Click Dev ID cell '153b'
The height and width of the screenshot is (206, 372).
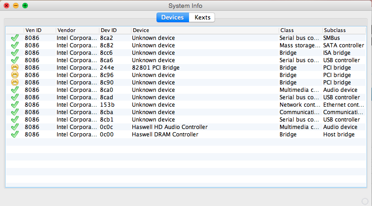pyautogui.click(x=107, y=105)
